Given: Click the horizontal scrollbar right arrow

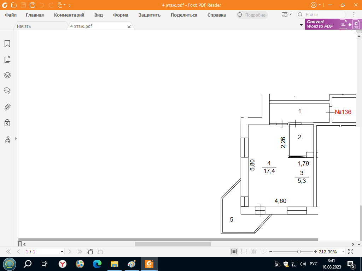Looking at the screenshot, I should click(x=353, y=244).
